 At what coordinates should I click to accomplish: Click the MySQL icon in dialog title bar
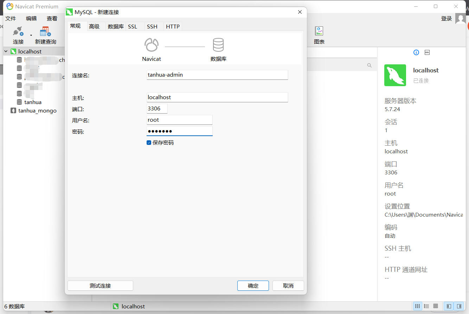coord(70,12)
